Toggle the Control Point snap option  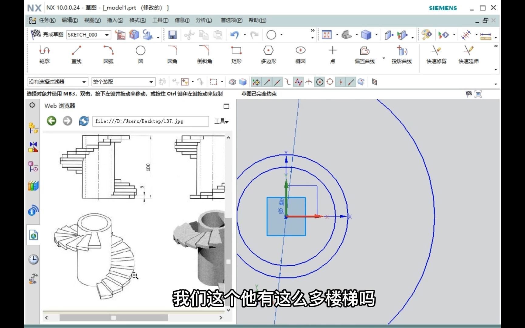(x=288, y=82)
